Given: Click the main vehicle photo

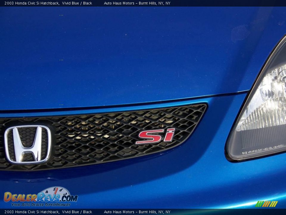Looking at the screenshot, I should (x=143, y=107).
